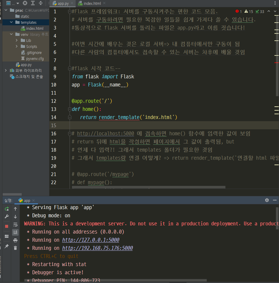This screenshot has height=283, width=279.
Task: Collapse the templates folder
Action: [11, 22]
